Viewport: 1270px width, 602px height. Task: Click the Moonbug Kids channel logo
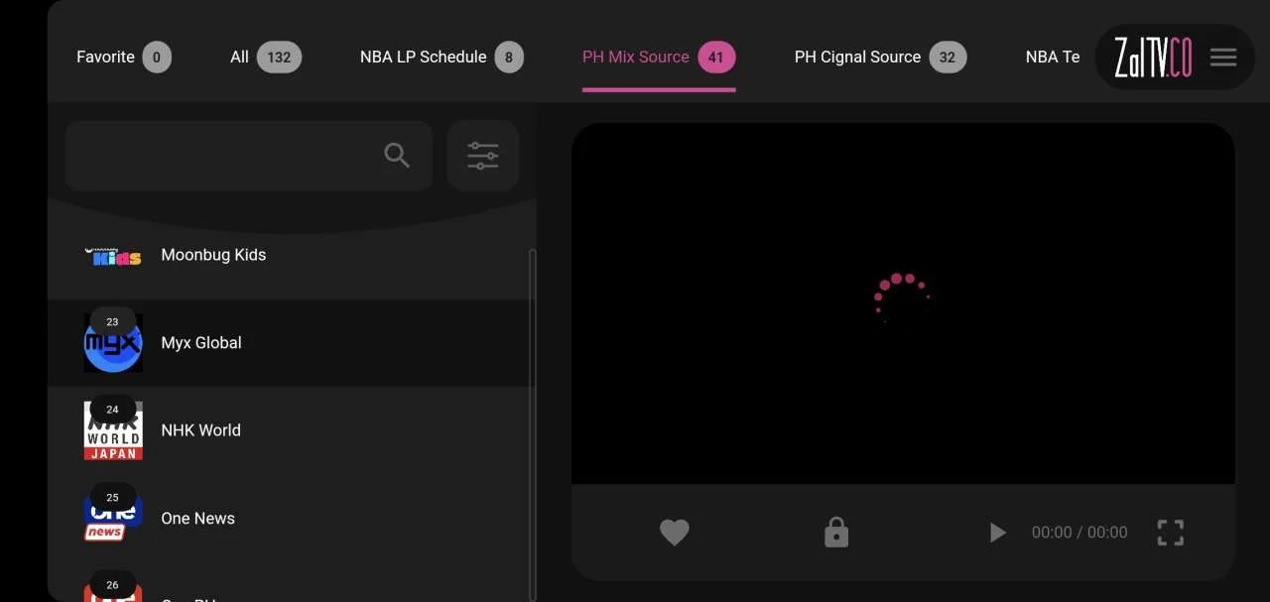[x=113, y=256]
